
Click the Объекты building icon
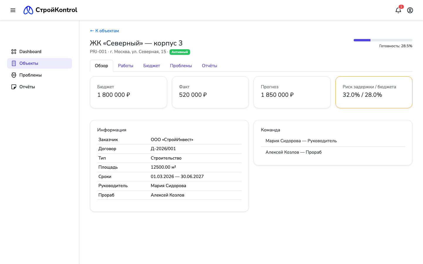tap(14, 63)
